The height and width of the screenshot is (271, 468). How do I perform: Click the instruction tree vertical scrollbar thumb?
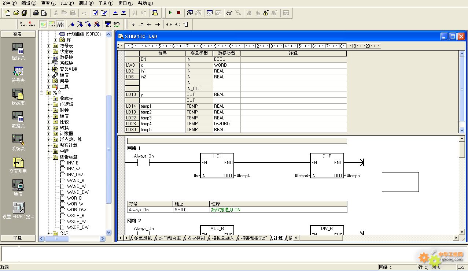108,149
